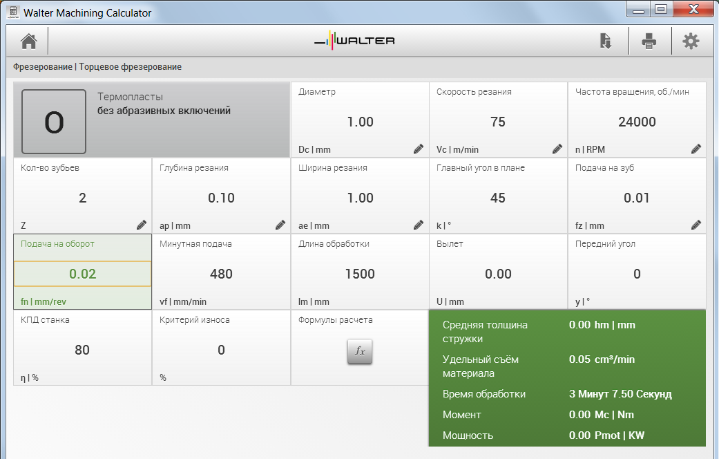Image resolution: width=719 pixels, height=459 pixels.
Task: Click the Время обработки result 3 Минут 7.50 Секунд
Action: tap(620, 394)
